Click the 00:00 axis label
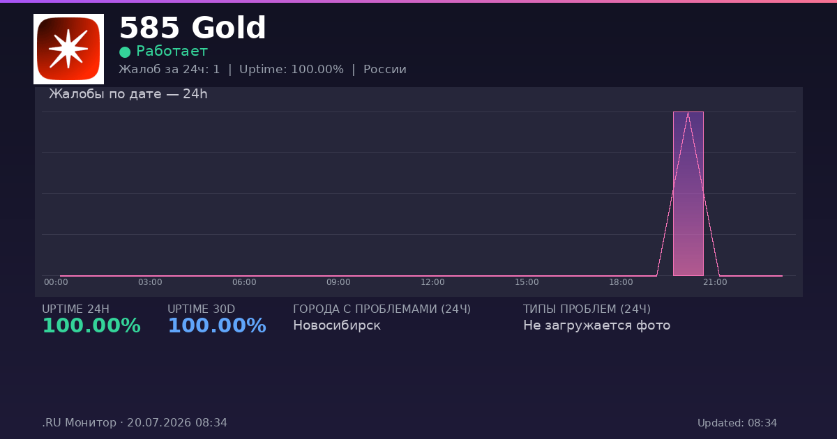Viewport: 837px width, 439px height. point(56,282)
